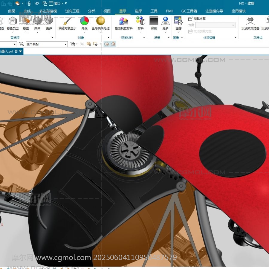Open the 方案 scheme combo box
269x269 pixels.
pyautogui.click(x=215, y=25)
